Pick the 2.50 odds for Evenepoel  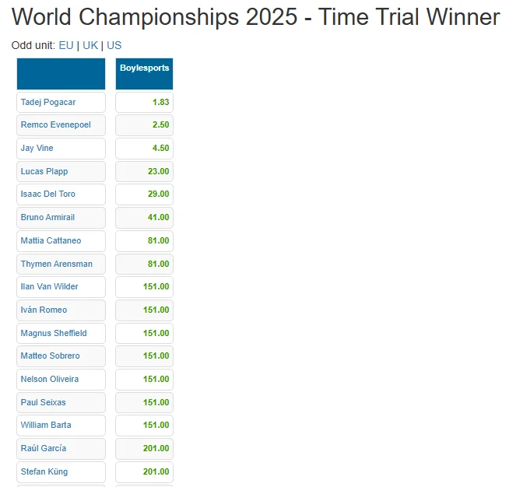tap(160, 125)
